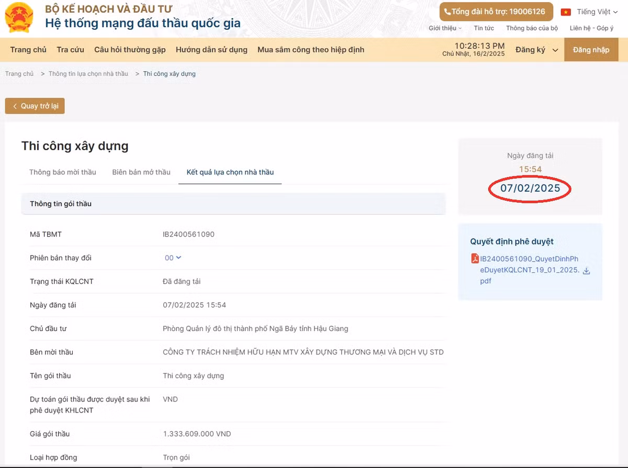Click the national emblem logo
628x468 pixels.
19,17
